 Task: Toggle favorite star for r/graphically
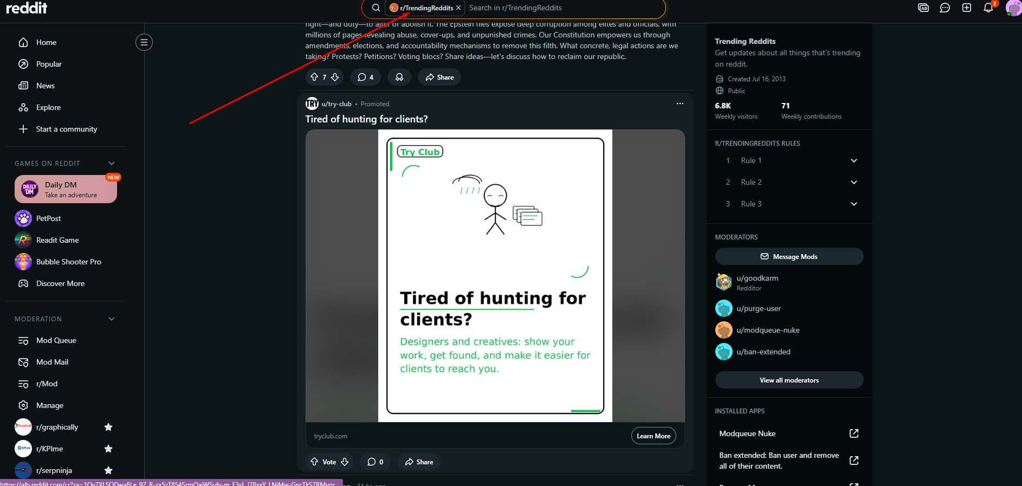[x=108, y=427]
